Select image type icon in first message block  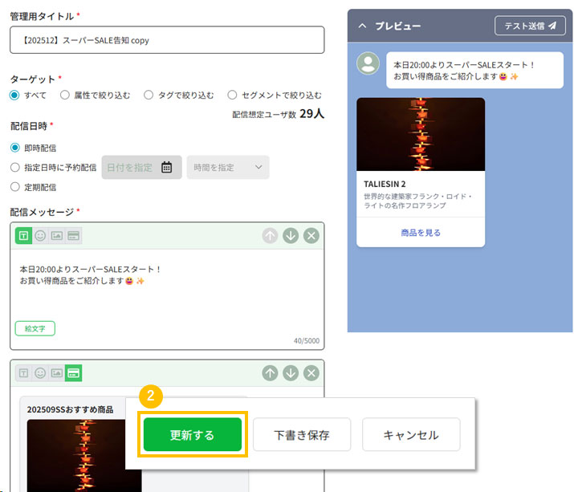[x=57, y=236]
